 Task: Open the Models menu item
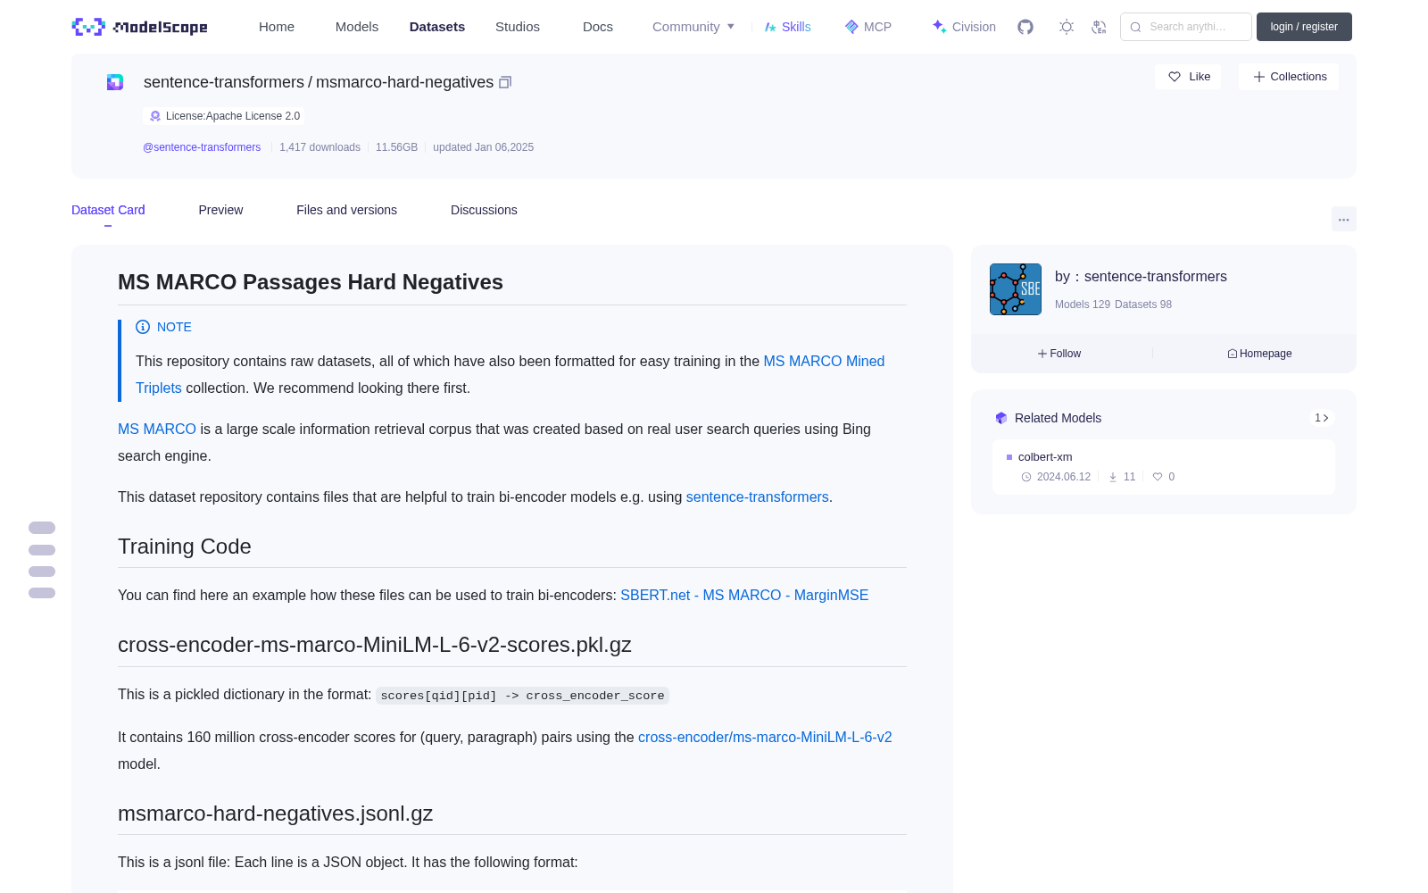357,27
